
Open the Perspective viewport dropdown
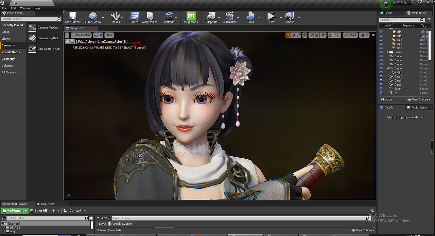pos(82,35)
